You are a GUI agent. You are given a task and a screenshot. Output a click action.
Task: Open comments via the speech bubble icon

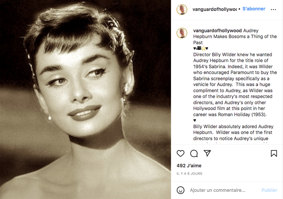click(194, 153)
